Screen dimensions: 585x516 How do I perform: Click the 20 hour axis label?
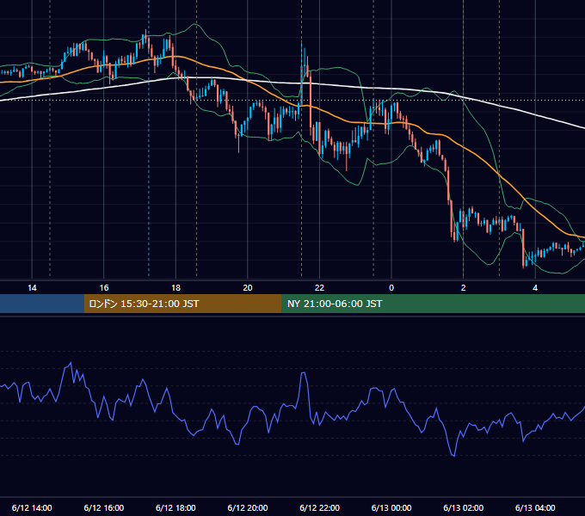tap(248, 288)
